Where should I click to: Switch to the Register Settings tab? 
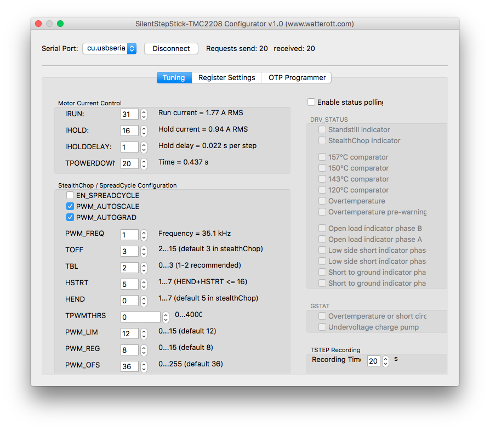tap(226, 77)
